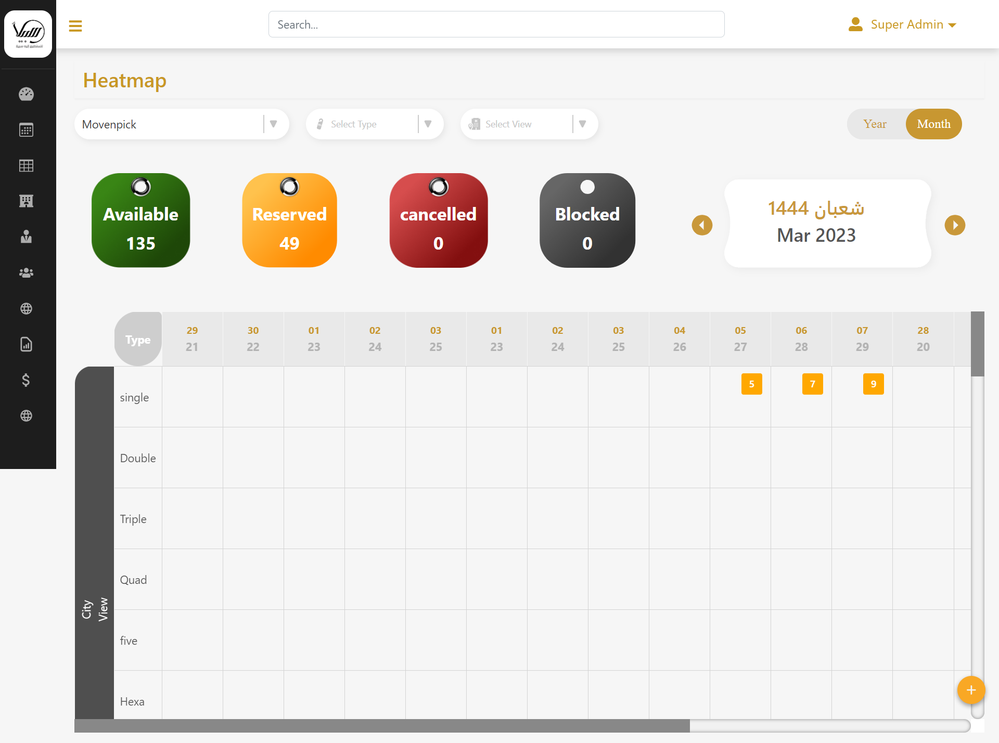Open the Select View dropdown
The height and width of the screenshot is (743, 999).
pos(529,124)
